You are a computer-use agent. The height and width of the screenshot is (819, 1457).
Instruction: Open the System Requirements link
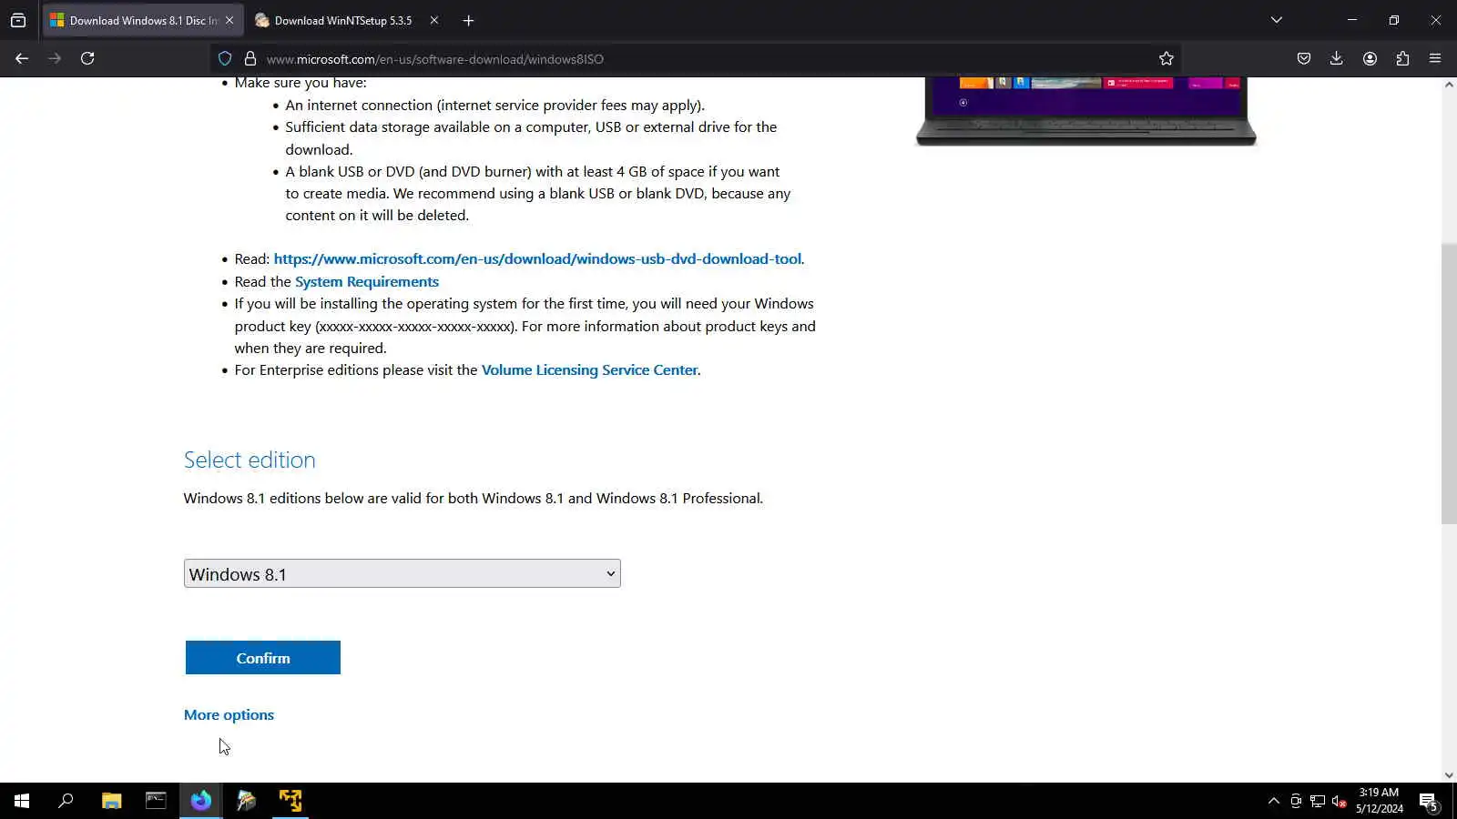(367, 281)
